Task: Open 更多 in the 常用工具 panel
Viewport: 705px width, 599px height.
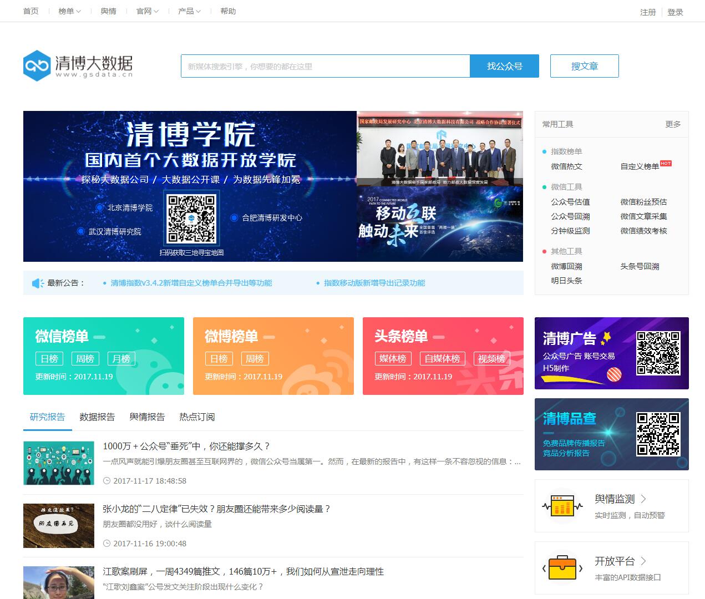Action: pos(673,124)
